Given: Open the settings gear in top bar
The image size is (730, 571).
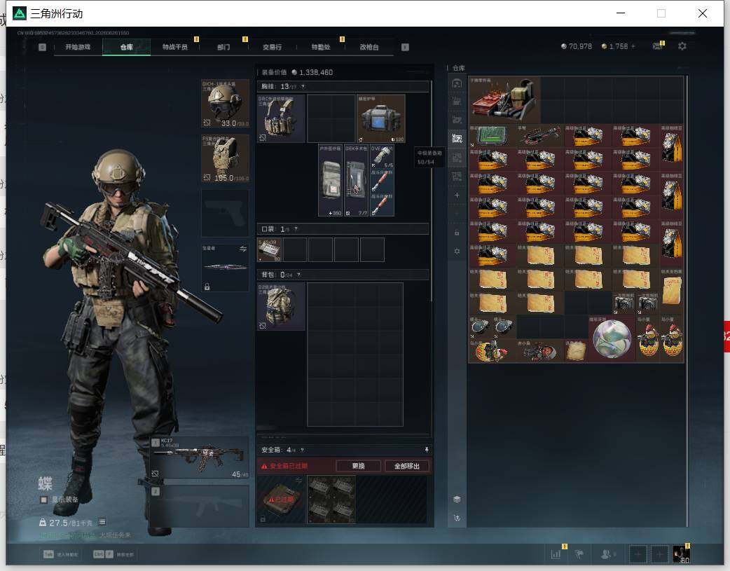Looking at the screenshot, I should click(682, 46).
